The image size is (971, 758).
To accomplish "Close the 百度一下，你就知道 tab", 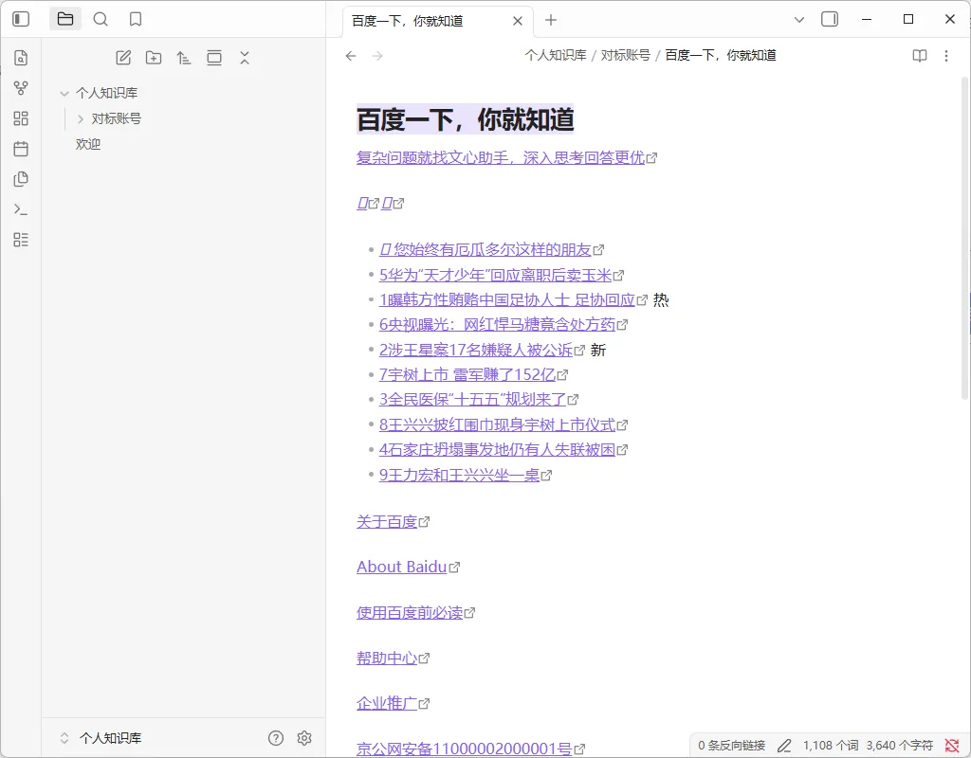I will 518,21.
